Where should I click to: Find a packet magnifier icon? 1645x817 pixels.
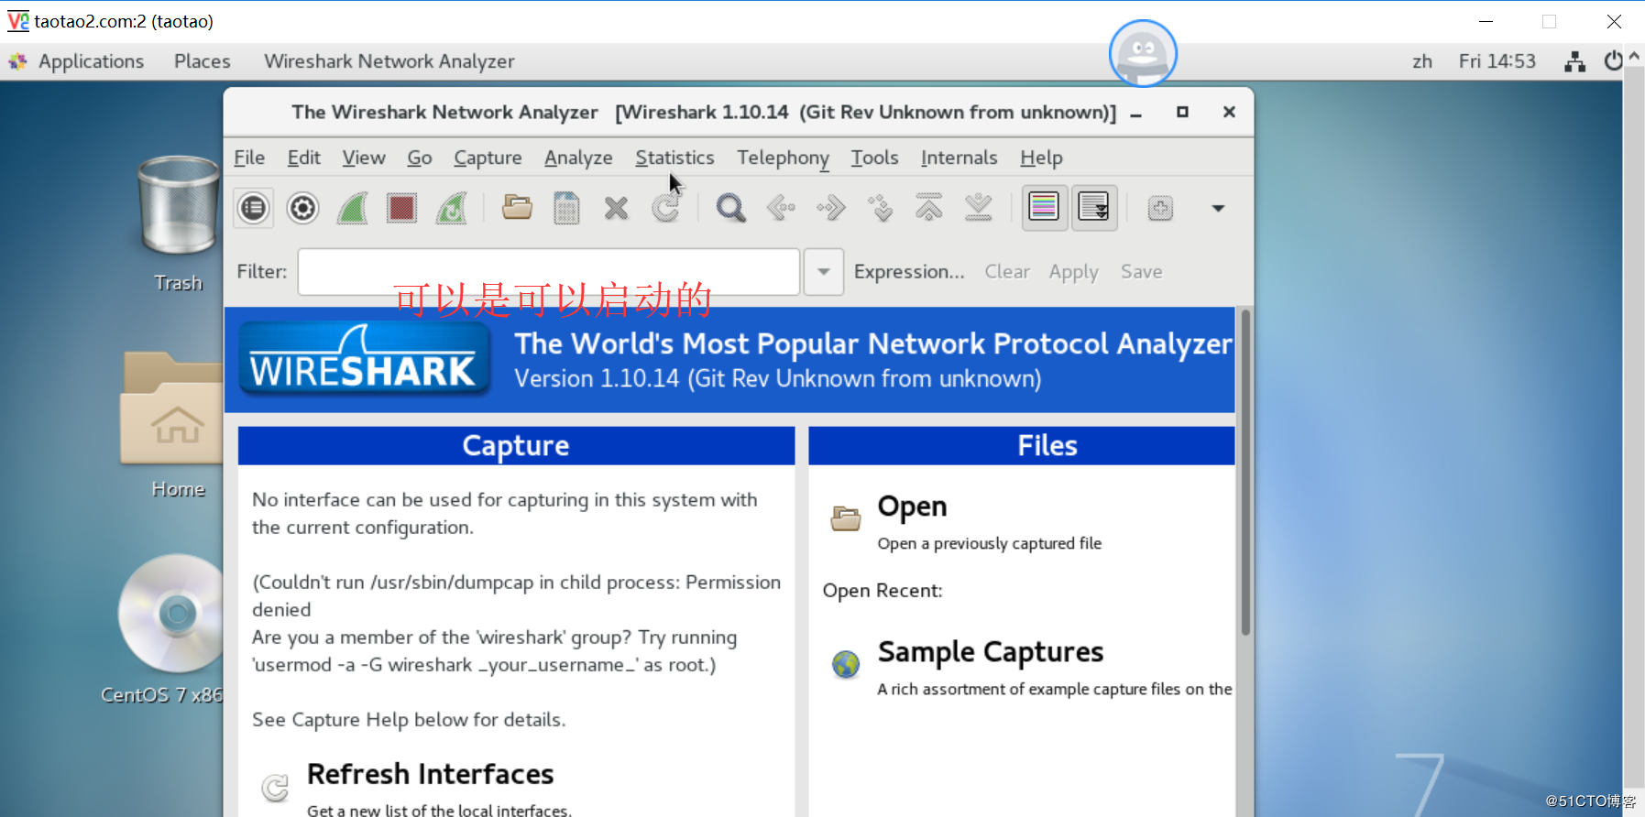pos(730,208)
